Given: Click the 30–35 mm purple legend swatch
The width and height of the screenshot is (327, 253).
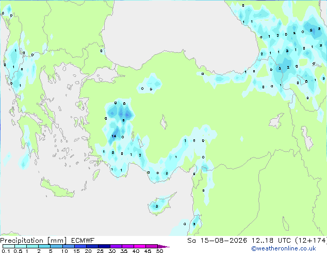Looking at the screenshot, I should [x=116, y=246].
